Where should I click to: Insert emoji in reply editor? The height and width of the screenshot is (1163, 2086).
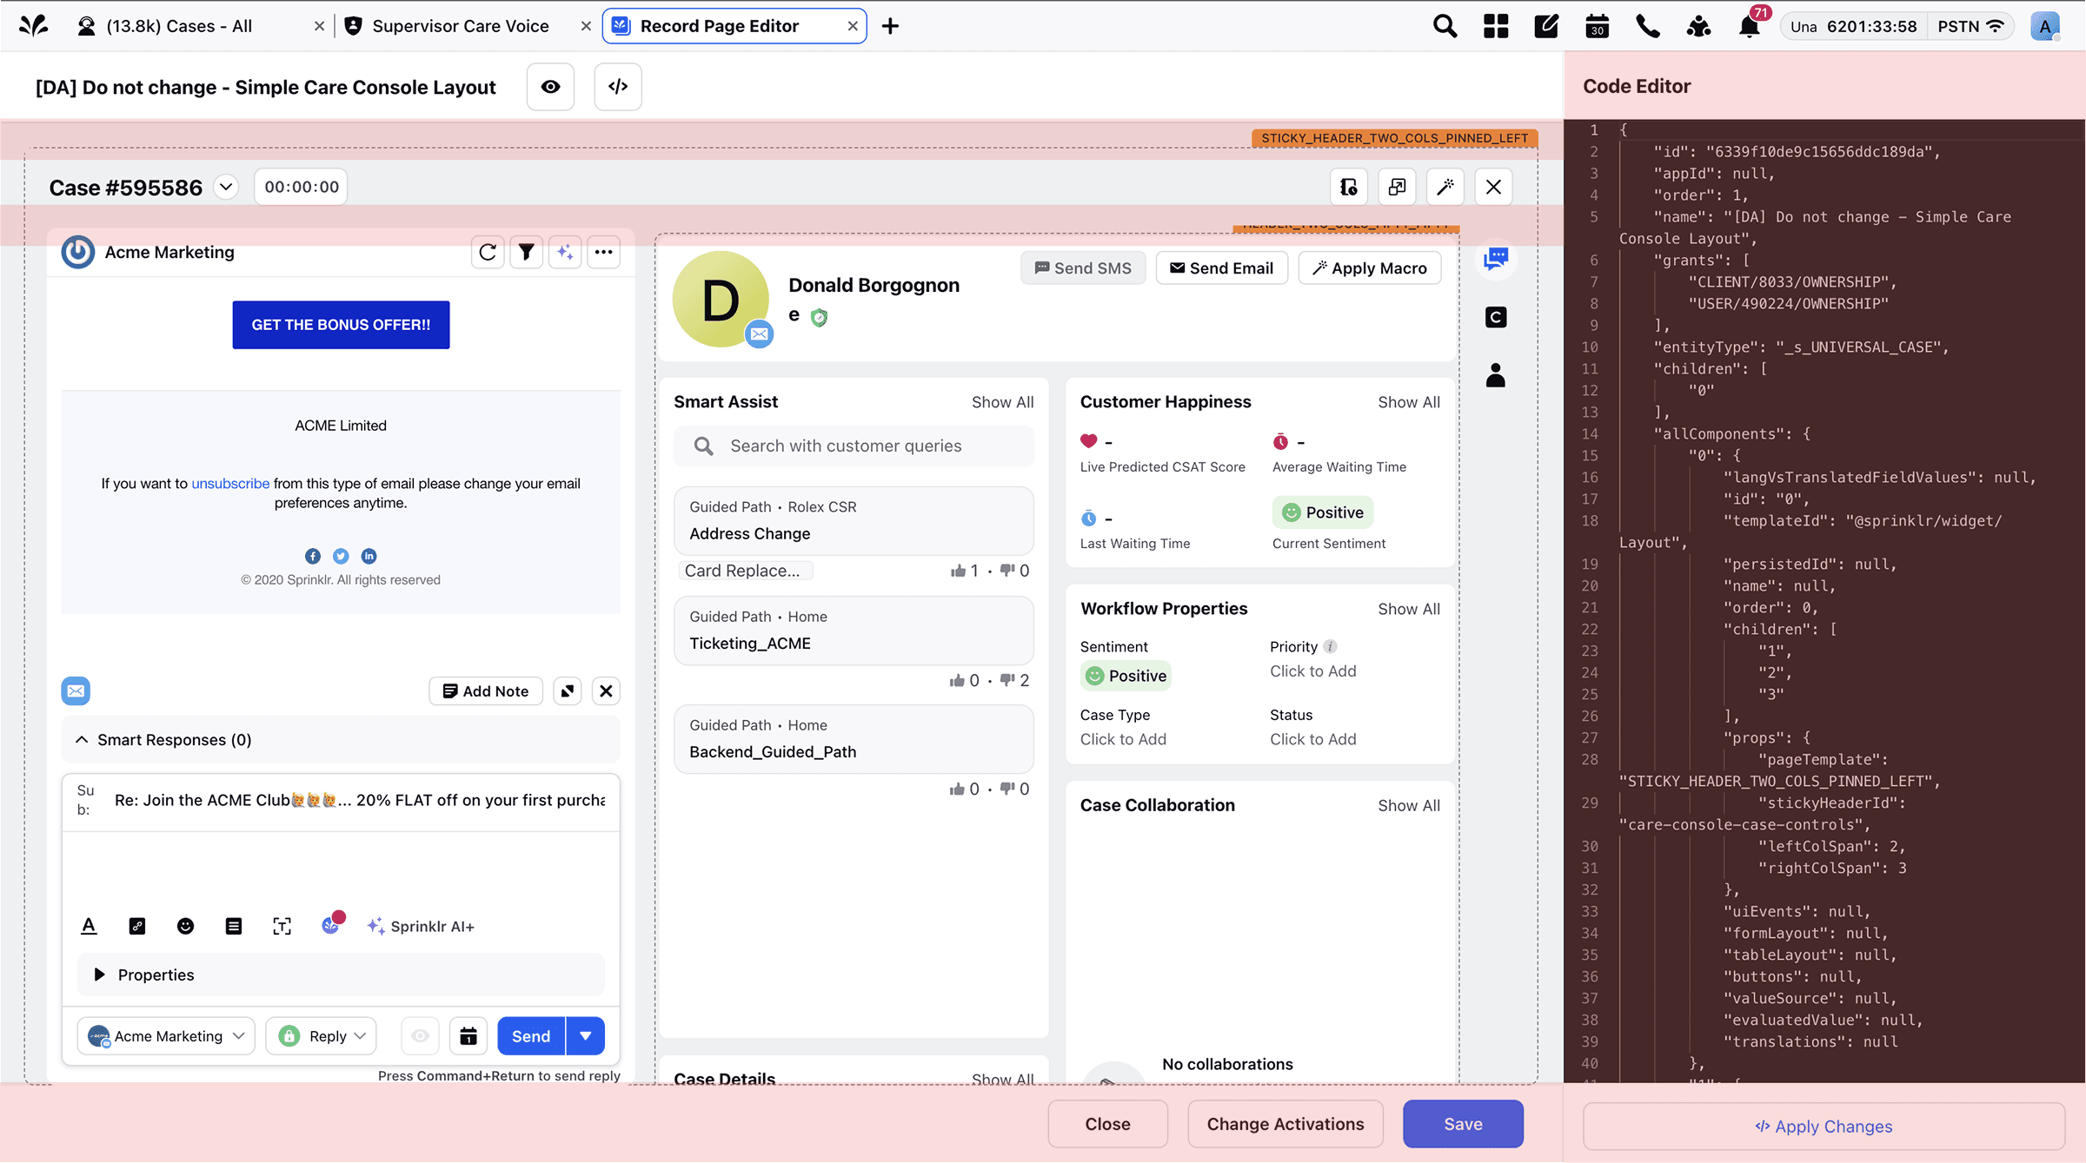(185, 927)
